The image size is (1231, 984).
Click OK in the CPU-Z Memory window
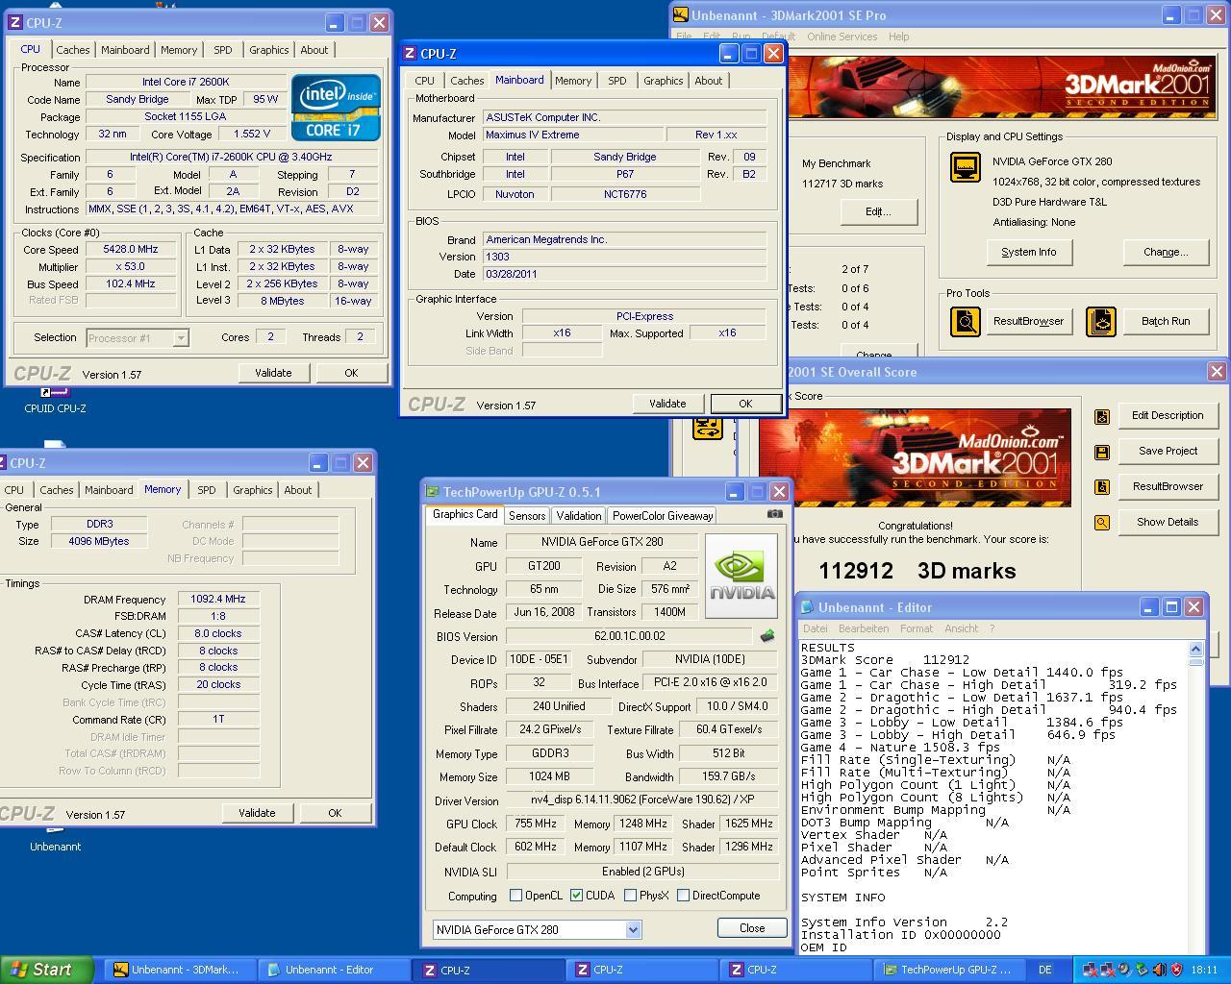tap(335, 813)
